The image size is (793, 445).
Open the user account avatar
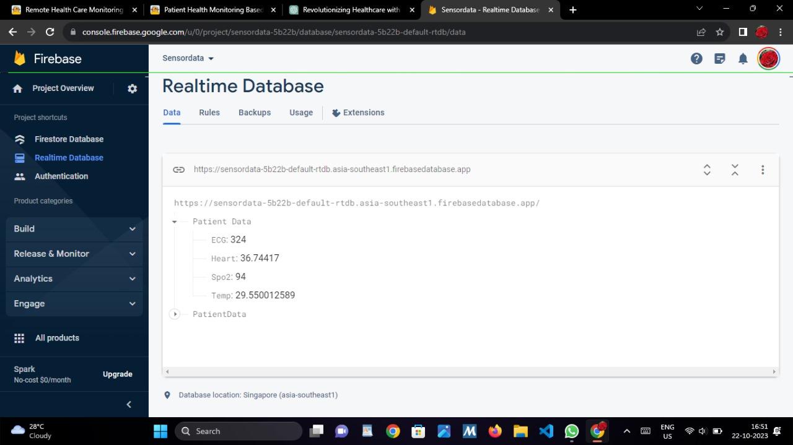tap(768, 59)
